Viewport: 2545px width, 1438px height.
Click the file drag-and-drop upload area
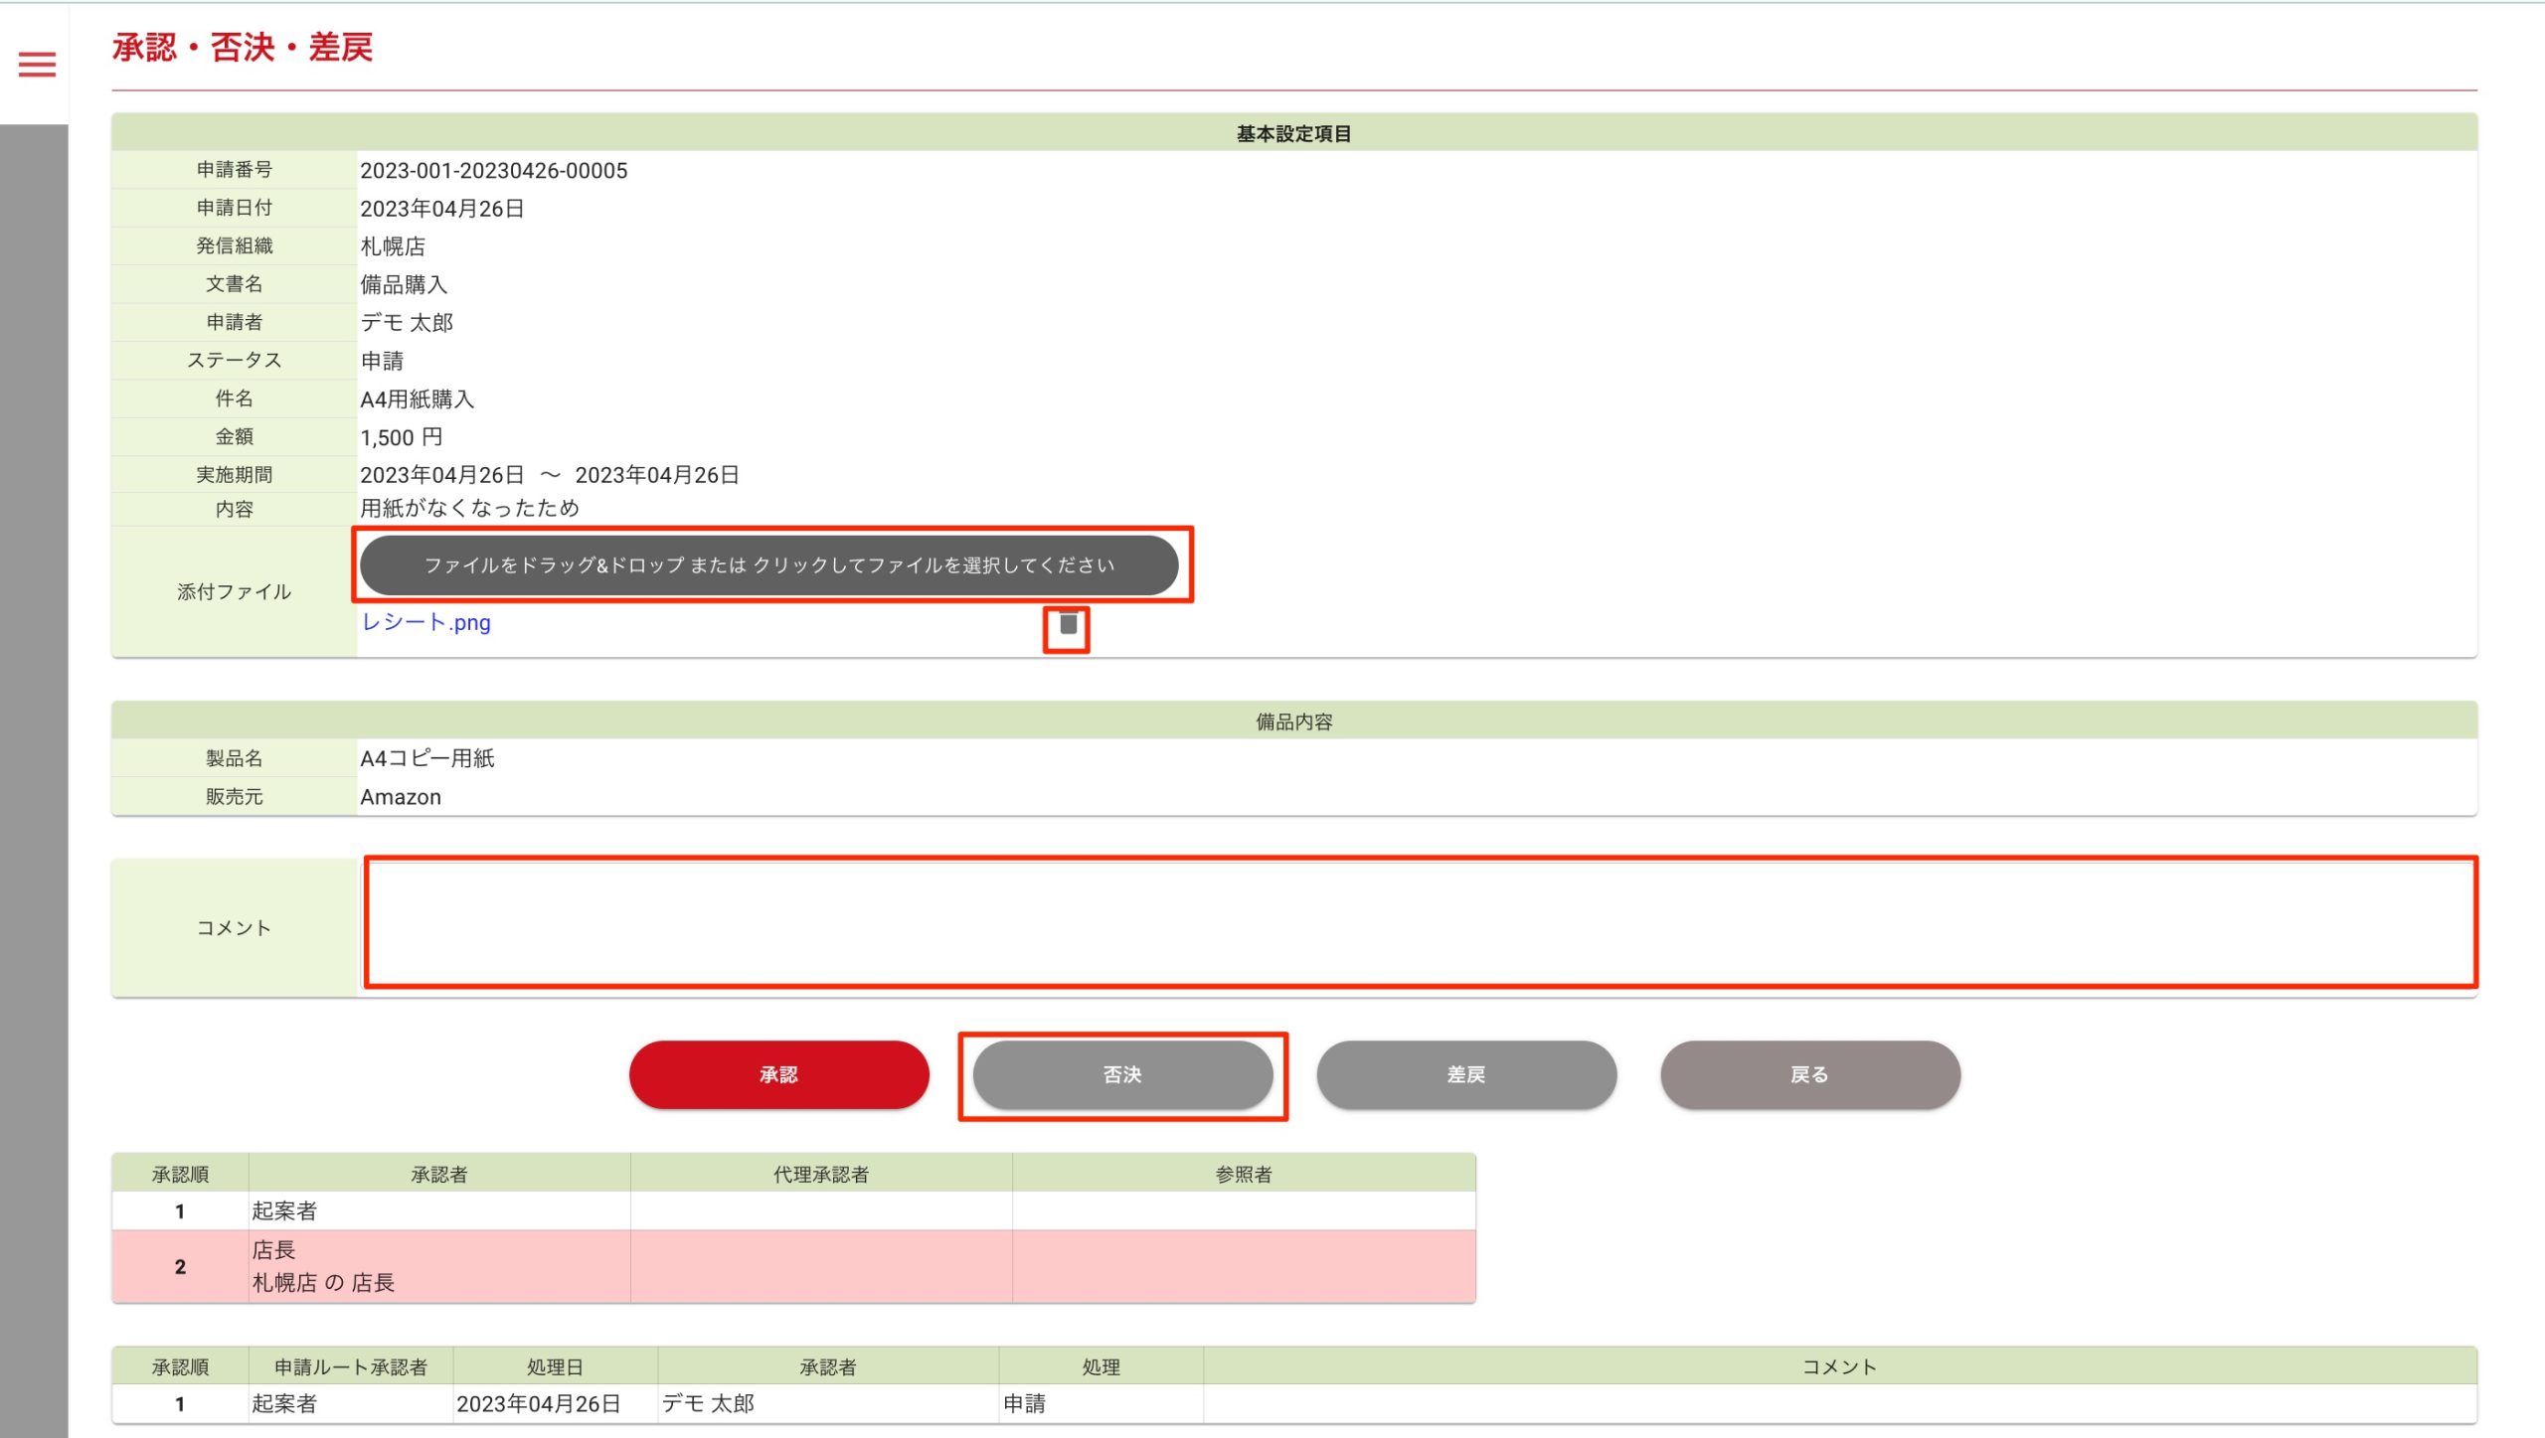pos(768,565)
